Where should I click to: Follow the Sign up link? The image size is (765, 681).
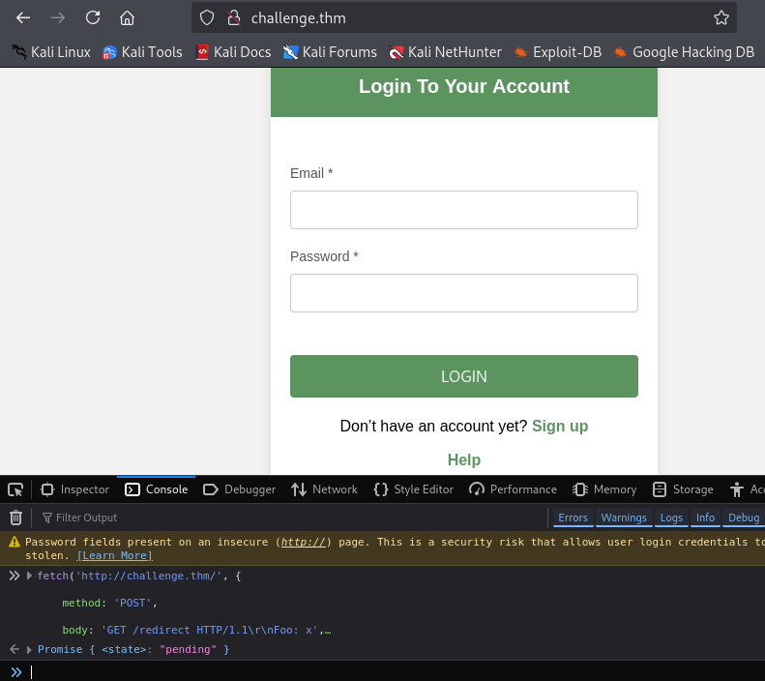point(560,426)
